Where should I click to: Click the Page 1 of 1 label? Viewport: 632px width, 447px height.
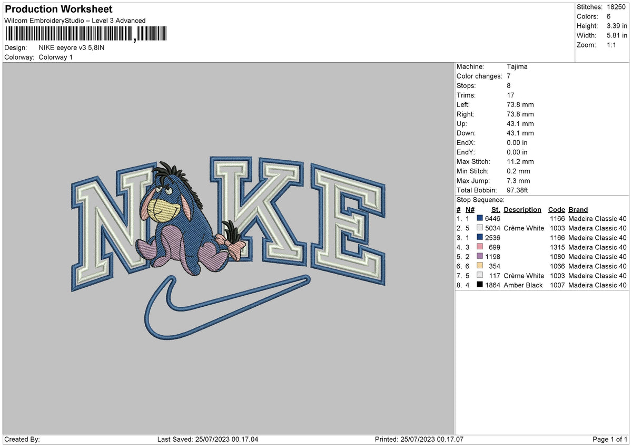click(x=610, y=439)
